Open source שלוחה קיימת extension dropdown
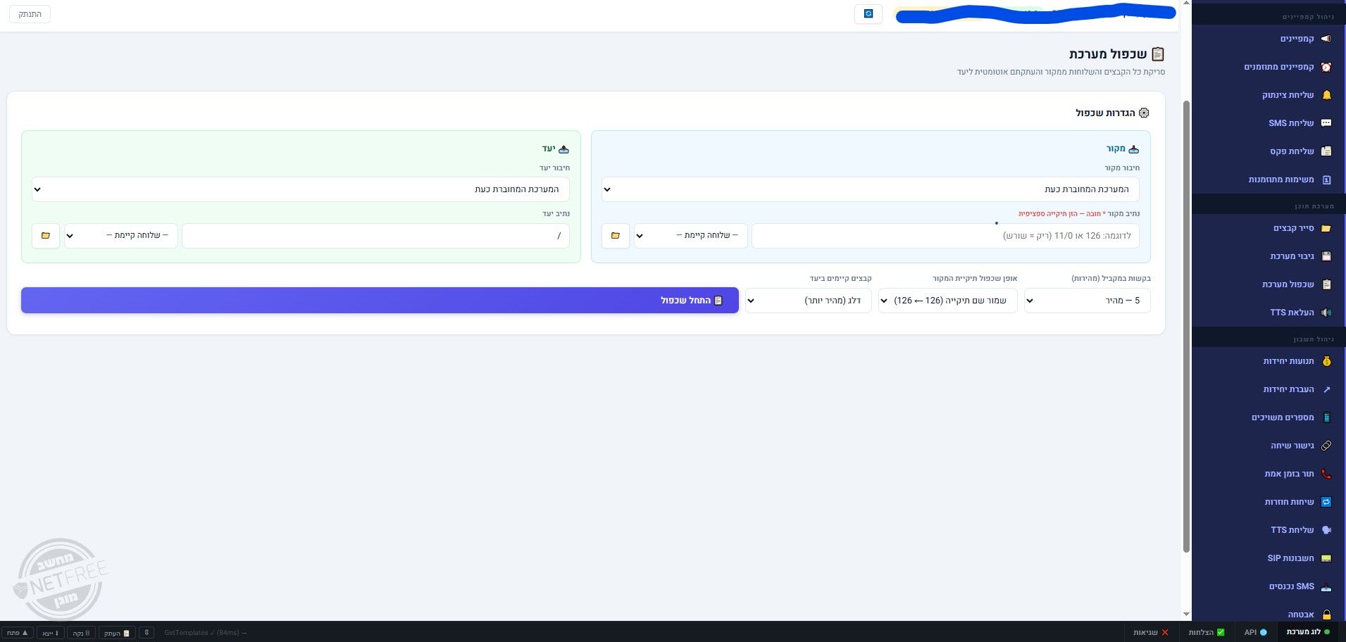The width and height of the screenshot is (1346, 642). (690, 236)
